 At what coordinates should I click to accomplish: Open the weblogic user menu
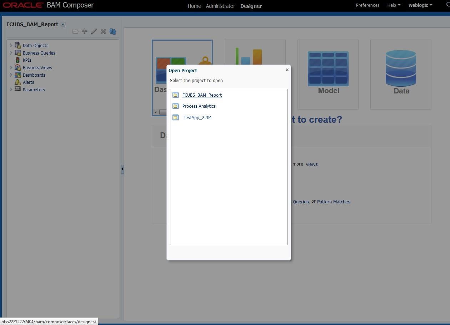point(420,5)
